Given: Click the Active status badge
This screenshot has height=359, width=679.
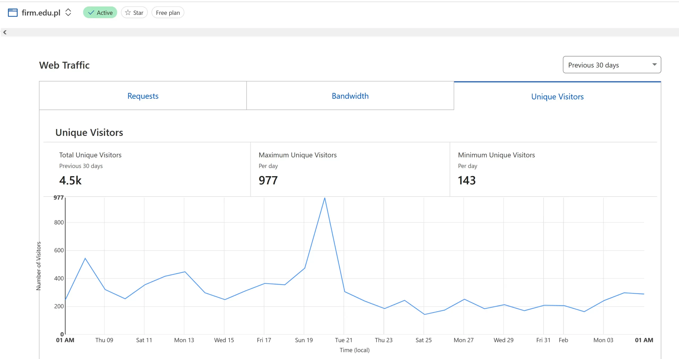Looking at the screenshot, I should (x=100, y=12).
